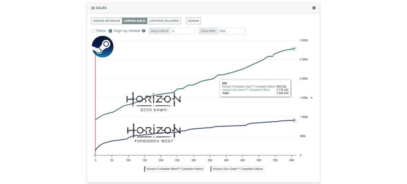Click the percent symbol right of chart
The height and width of the screenshot is (184, 407).
point(311,98)
